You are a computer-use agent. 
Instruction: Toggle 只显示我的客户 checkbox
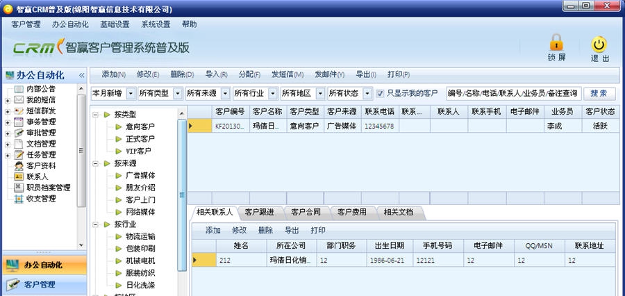point(380,93)
